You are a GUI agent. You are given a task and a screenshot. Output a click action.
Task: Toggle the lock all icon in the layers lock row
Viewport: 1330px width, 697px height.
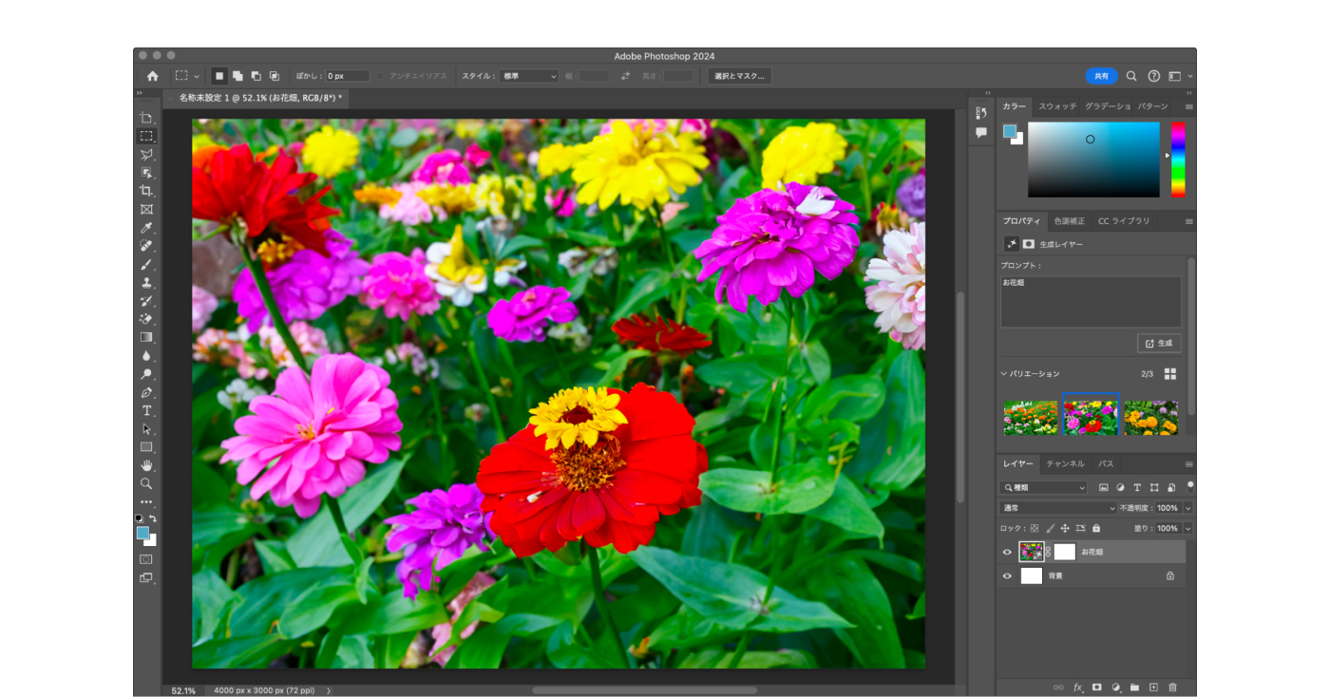pyautogui.click(x=1096, y=528)
